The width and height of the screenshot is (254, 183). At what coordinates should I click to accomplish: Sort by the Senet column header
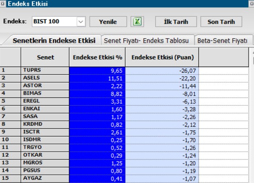click(x=45, y=57)
